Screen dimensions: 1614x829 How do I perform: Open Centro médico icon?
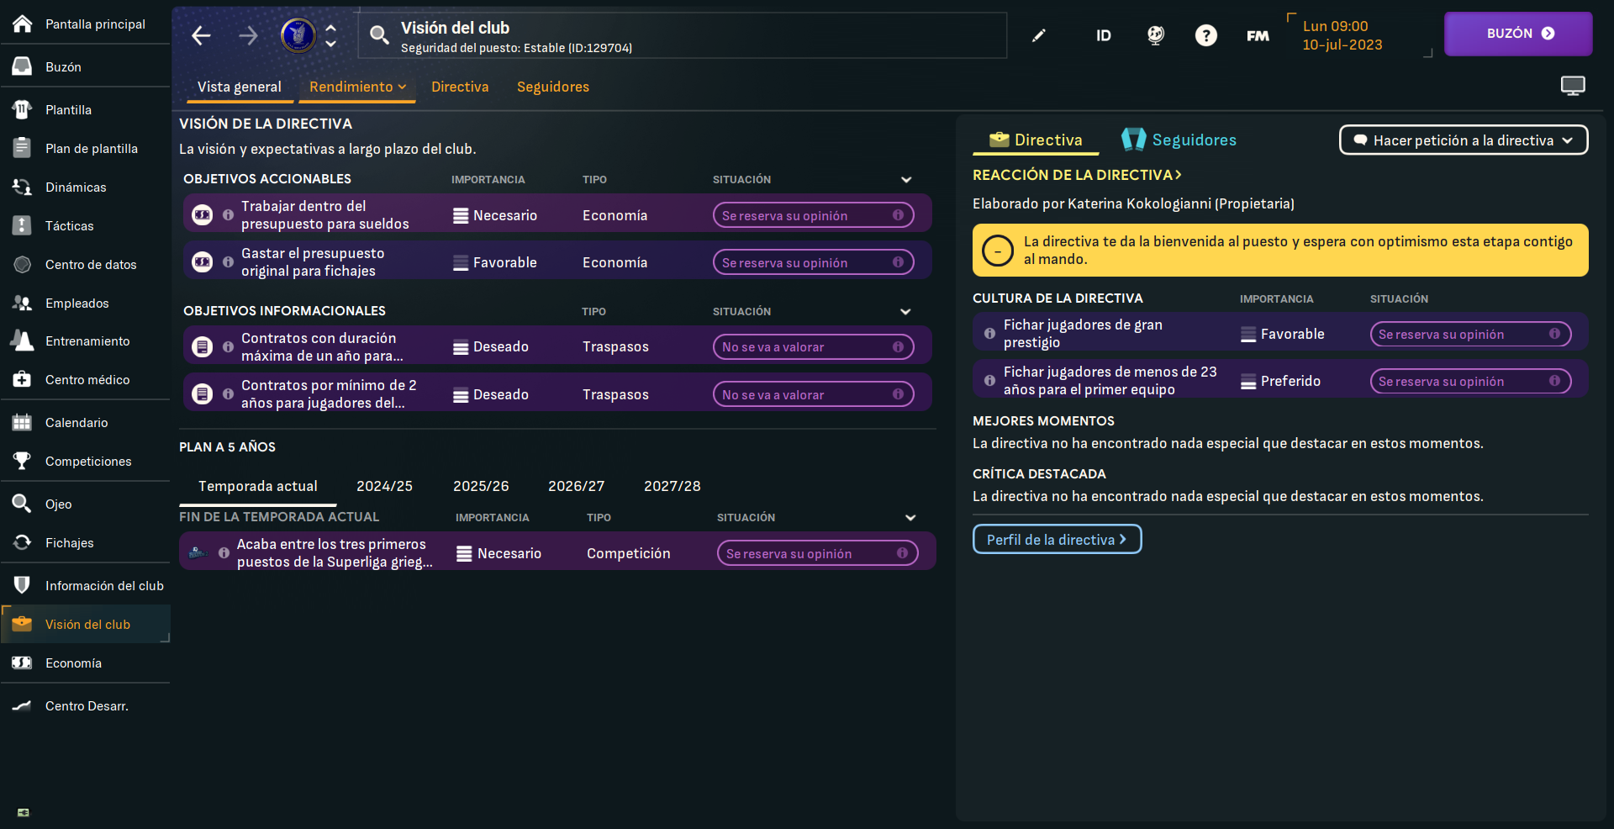click(x=23, y=379)
